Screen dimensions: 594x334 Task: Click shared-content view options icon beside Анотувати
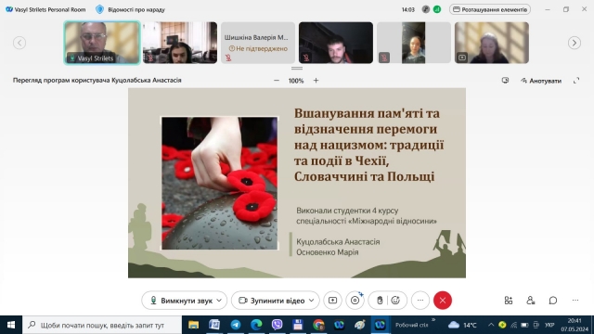tap(505, 81)
